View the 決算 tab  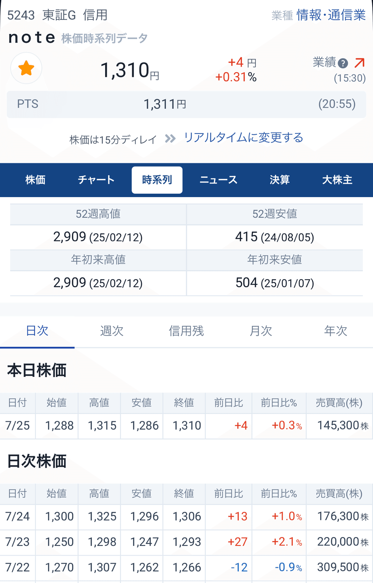[x=279, y=180]
